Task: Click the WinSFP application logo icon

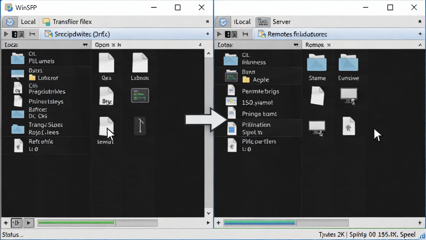Action: 9,7
